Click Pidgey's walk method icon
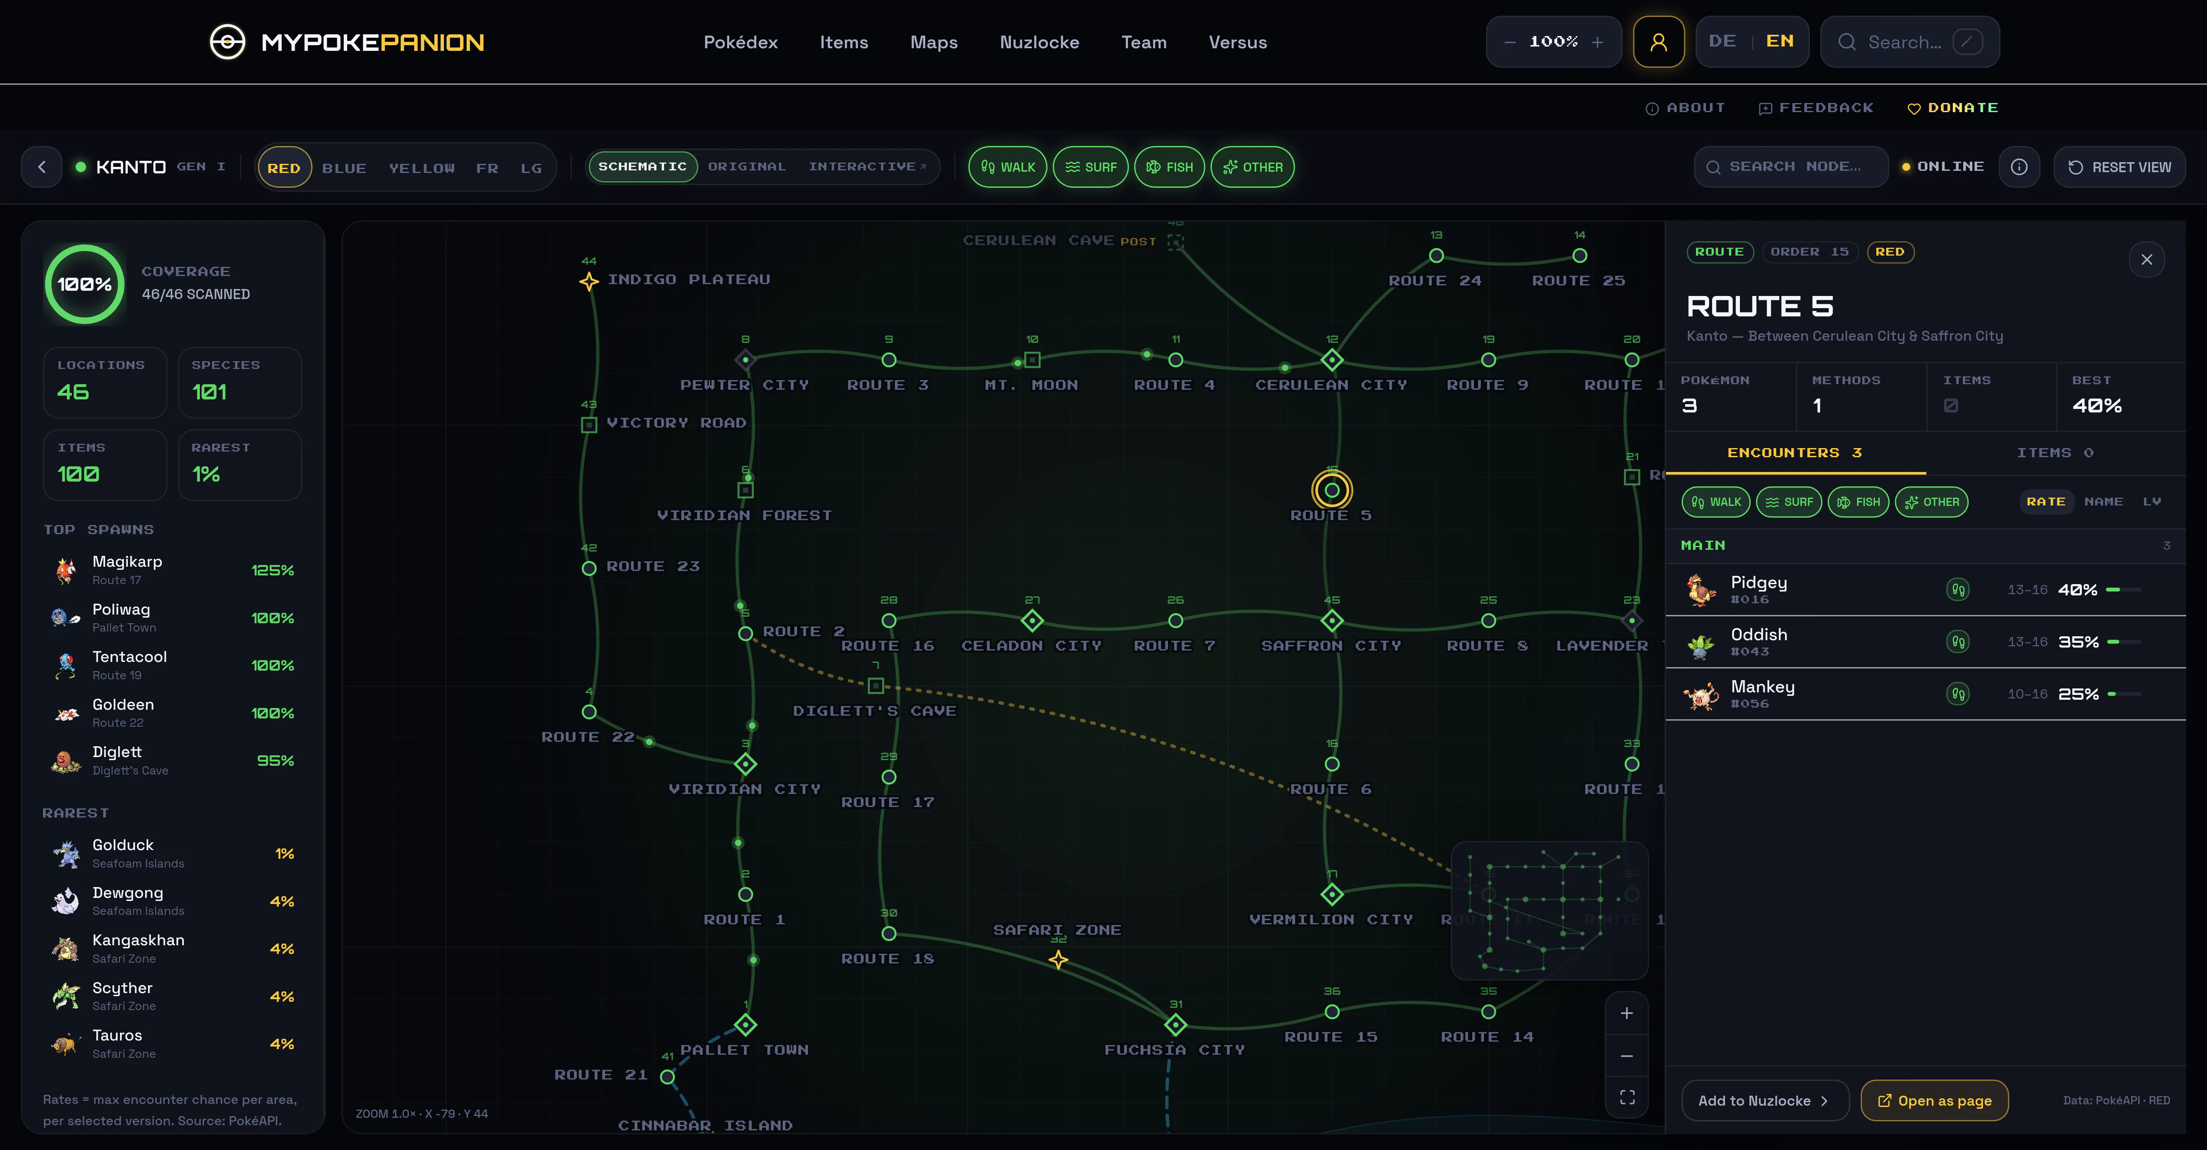Image resolution: width=2207 pixels, height=1150 pixels. pyautogui.click(x=1958, y=590)
